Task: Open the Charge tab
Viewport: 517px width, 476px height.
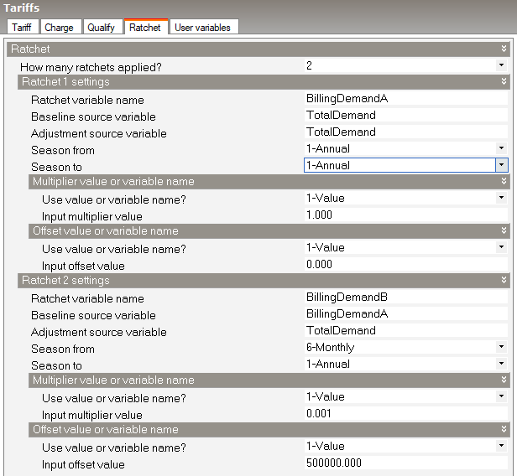Action: tap(59, 28)
